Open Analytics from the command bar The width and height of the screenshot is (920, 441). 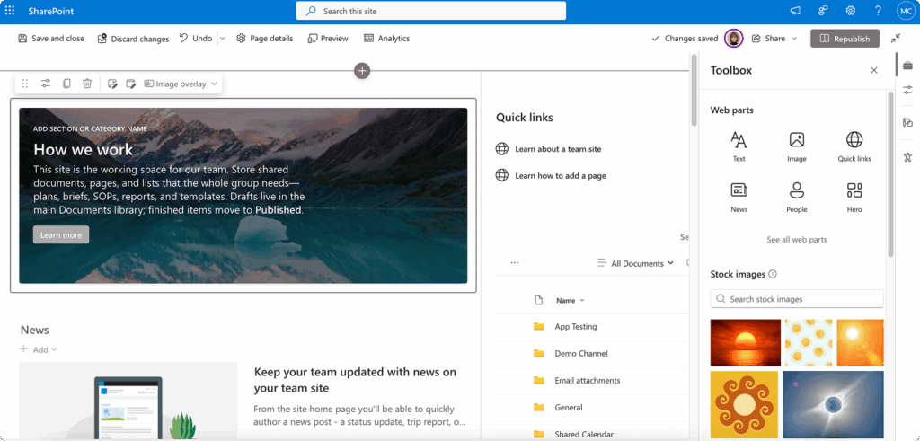pyautogui.click(x=386, y=39)
